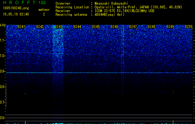This screenshot has width=195, height=124.
Task: Click the 0244 time marker
Action: [77, 27]
